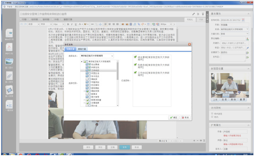Expand the 南航视频 tree node arrow
The height and width of the screenshot is (156, 255).
pos(84,91)
